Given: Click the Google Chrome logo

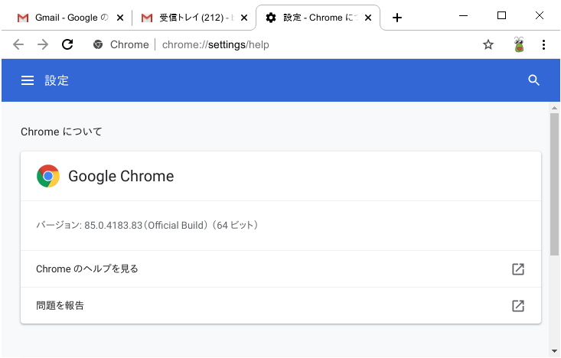Looking at the screenshot, I should pyautogui.click(x=48, y=176).
